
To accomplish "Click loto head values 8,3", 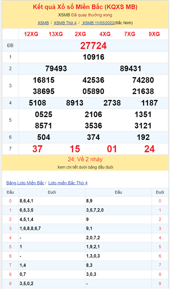I will click(89, 265).
